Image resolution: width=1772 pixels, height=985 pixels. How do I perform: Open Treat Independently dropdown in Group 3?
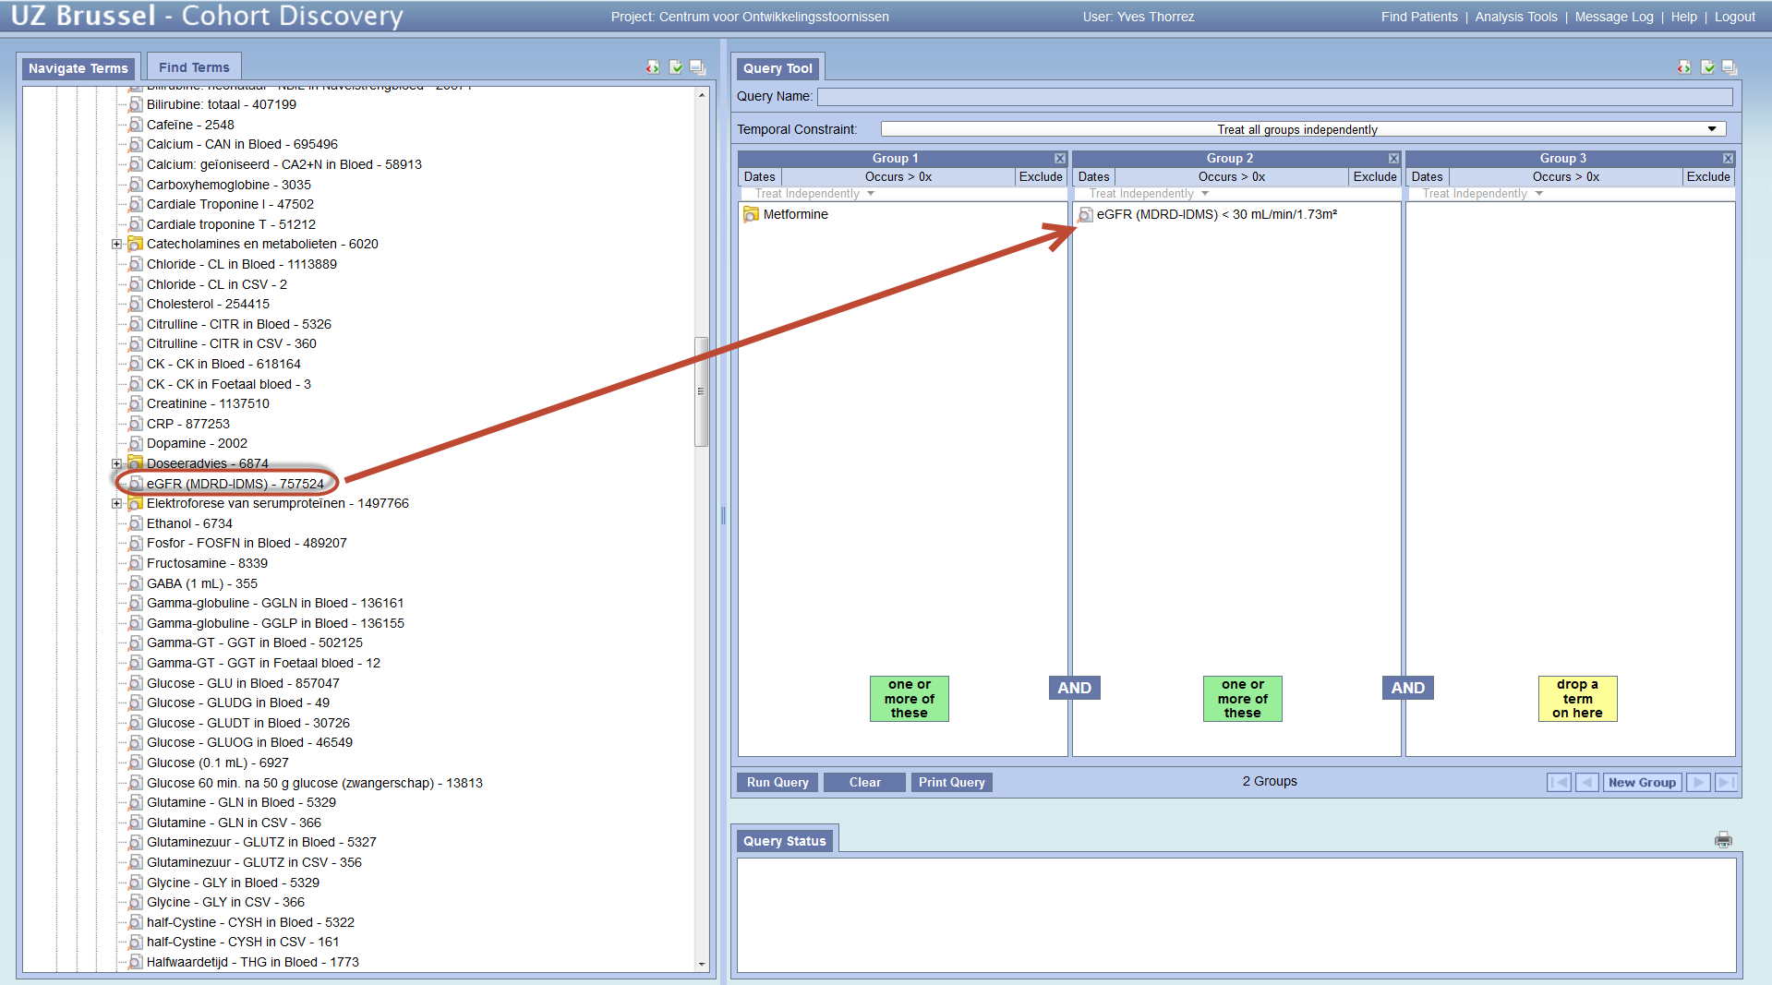1482,194
